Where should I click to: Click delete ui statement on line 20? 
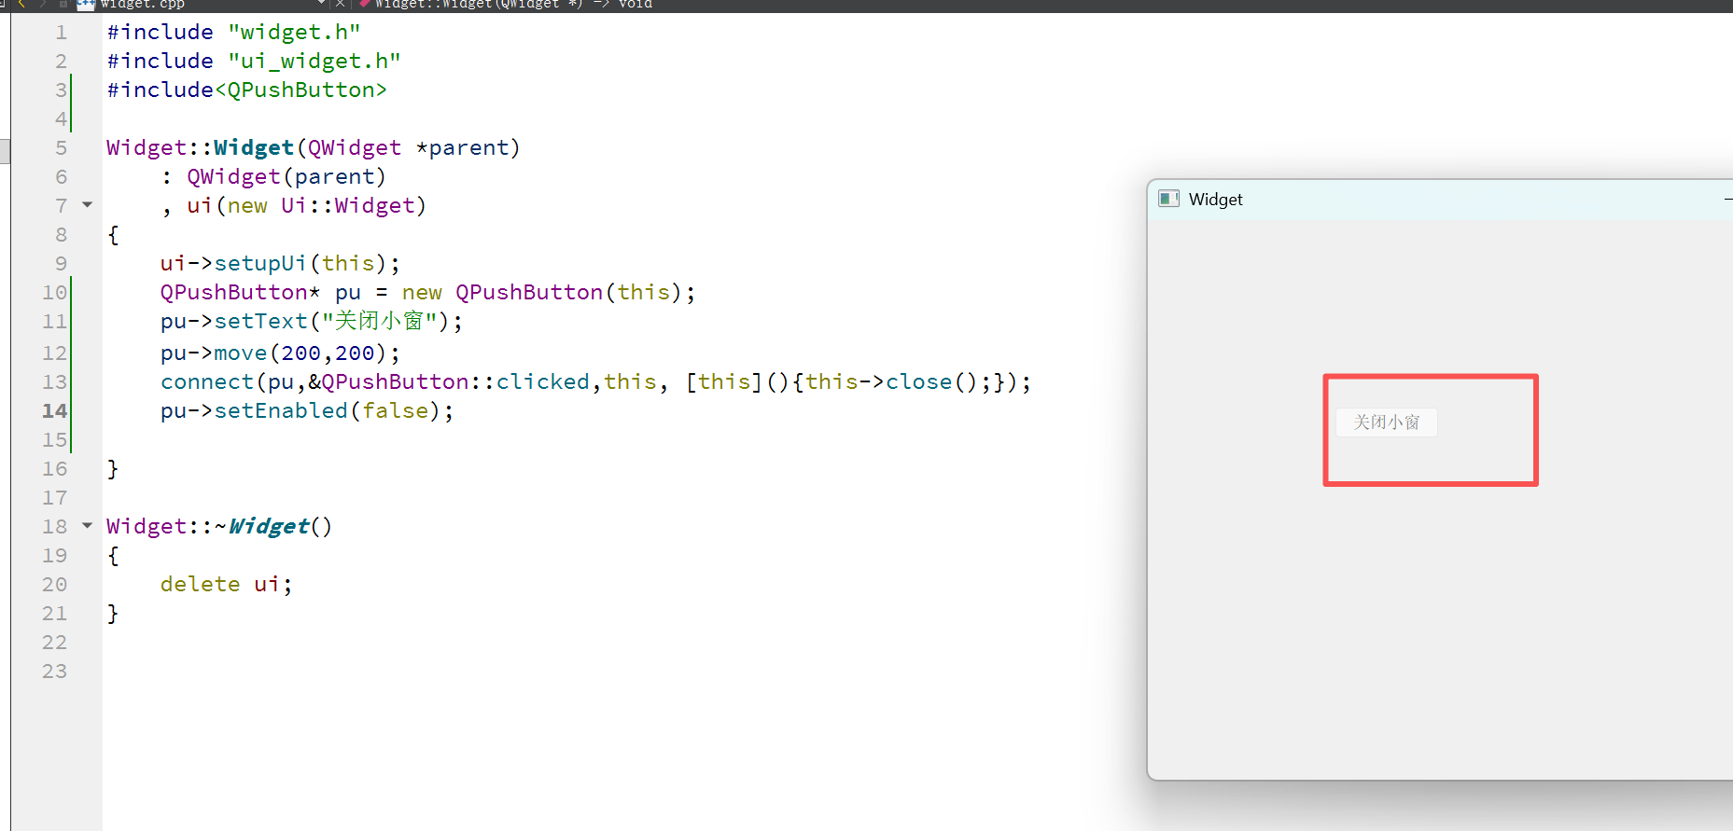[x=226, y=584]
